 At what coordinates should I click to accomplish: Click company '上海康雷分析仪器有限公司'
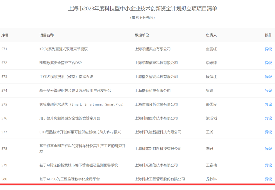pos(156,104)
